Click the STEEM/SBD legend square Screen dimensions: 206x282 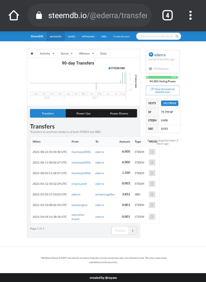tap(110, 68)
